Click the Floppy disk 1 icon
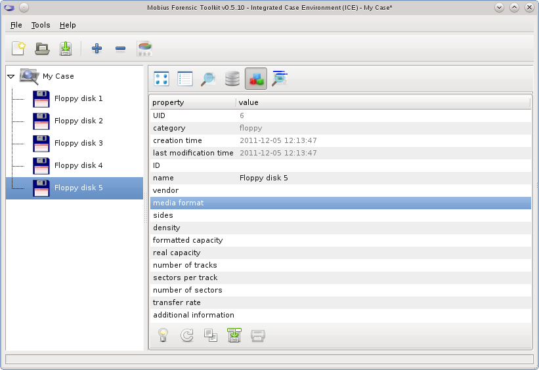The image size is (539, 370). click(41, 99)
